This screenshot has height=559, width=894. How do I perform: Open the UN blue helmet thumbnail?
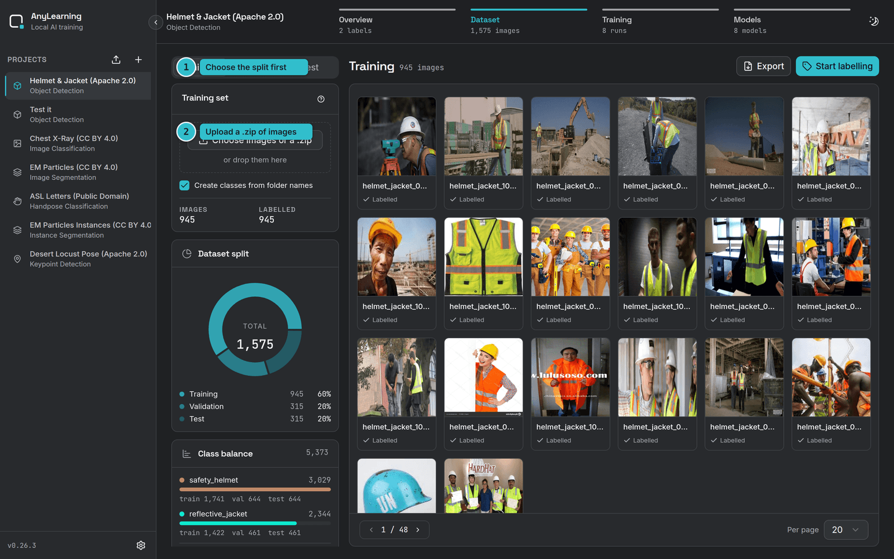pyautogui.click(x=397, y=485)
